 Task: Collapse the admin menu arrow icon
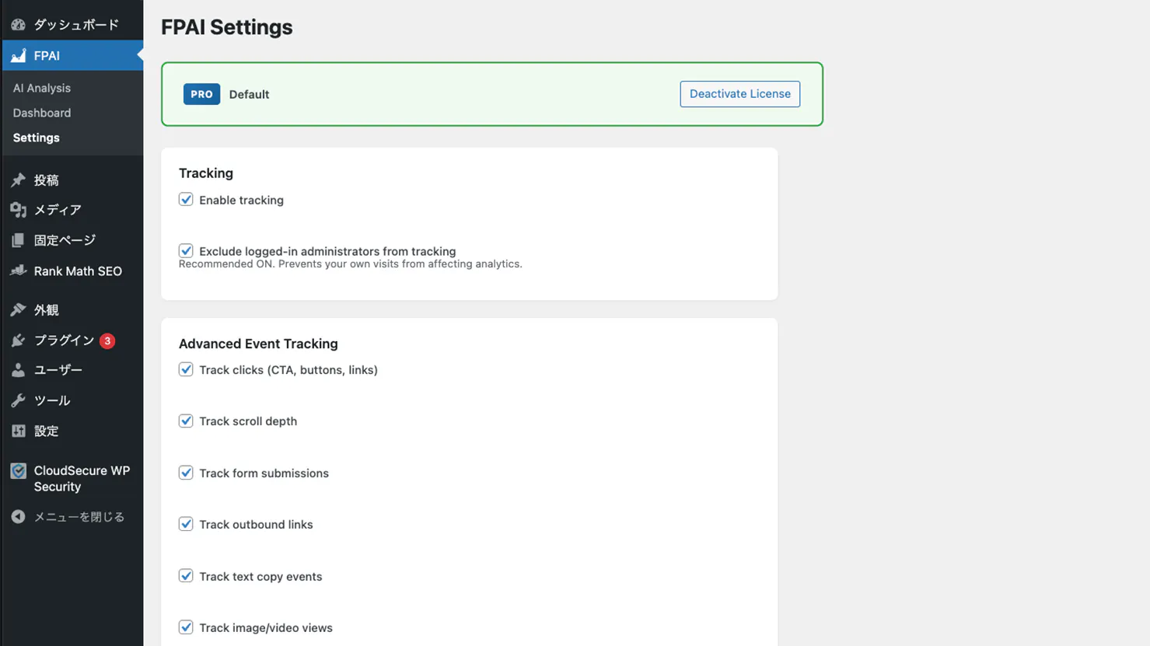pyautogui.click(x=18, y=517)
